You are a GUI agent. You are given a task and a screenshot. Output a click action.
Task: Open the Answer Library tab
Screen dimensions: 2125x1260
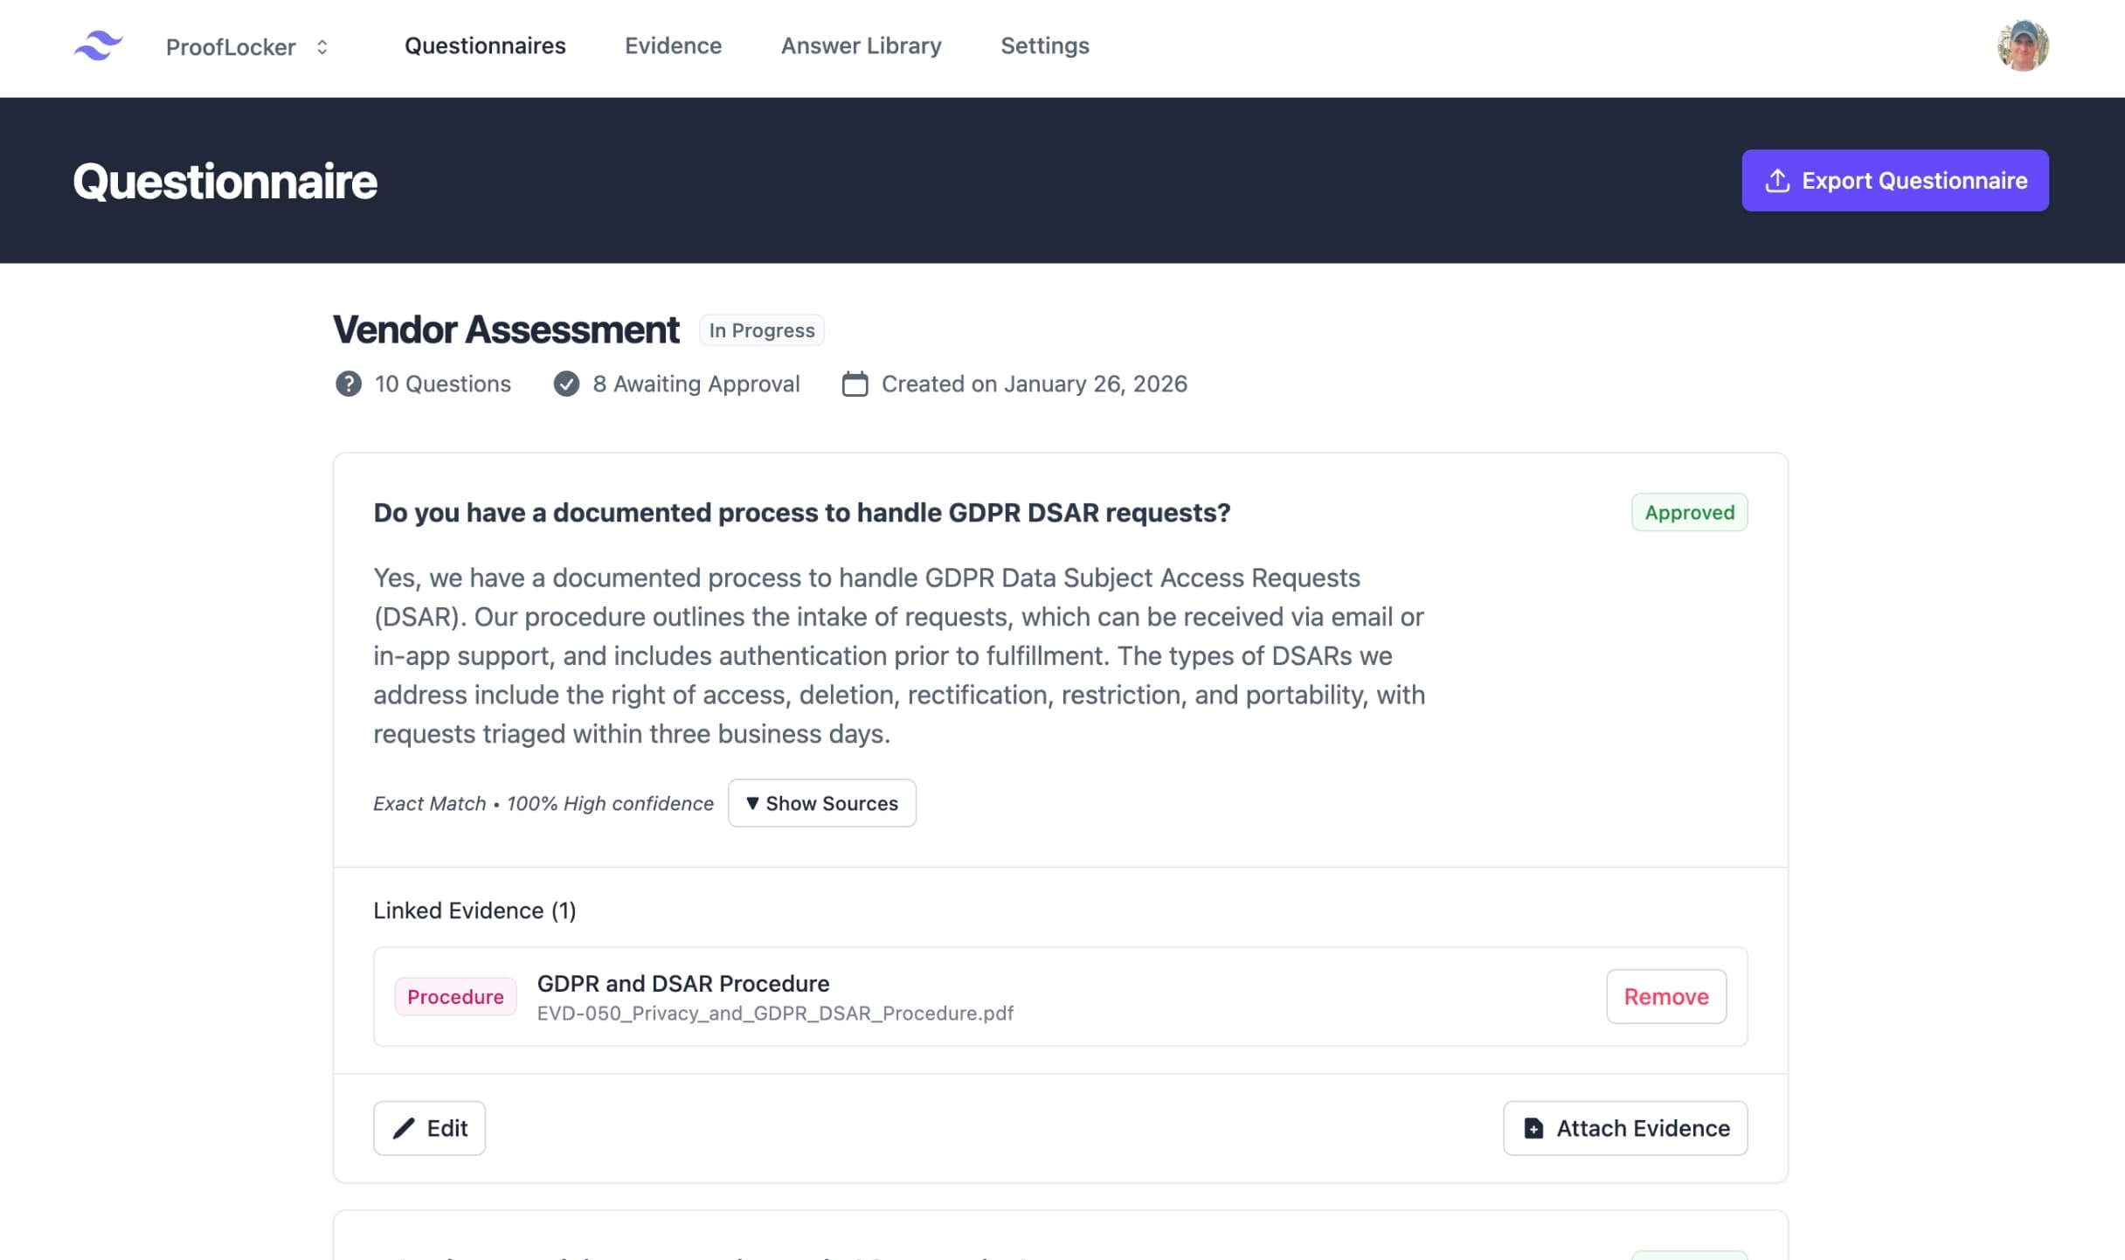pyautogui.click(x=860, y=45)
